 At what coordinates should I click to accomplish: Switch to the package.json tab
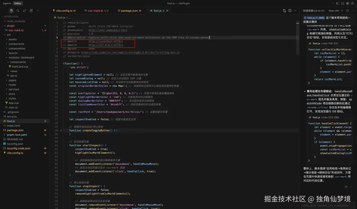click(x=129, y=11)
